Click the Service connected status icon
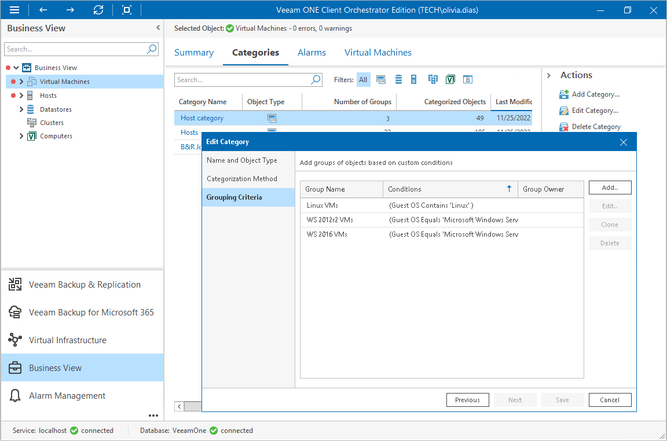 pos(74,431)
